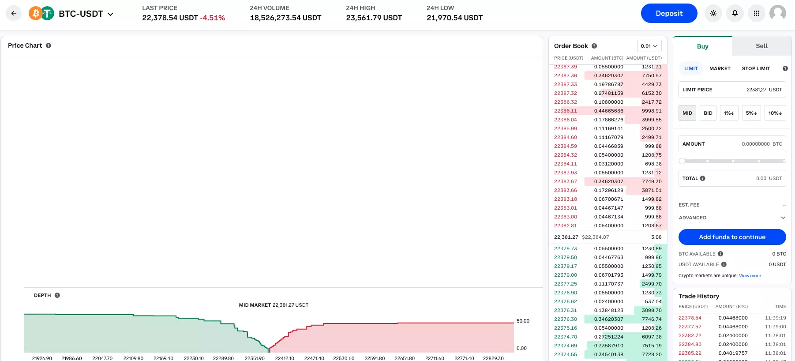
Task: Click the Price Chart help icon
Action: 49,45
